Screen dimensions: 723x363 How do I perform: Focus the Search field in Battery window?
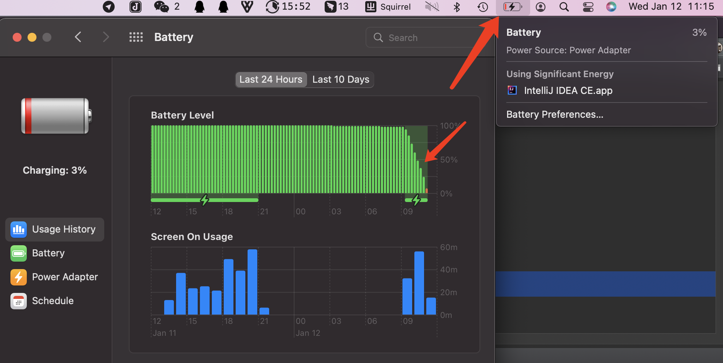click(430, 37)
